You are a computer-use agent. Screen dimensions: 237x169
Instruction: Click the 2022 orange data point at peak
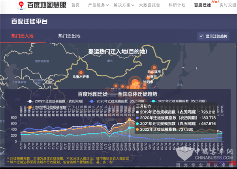click(130, 119)
